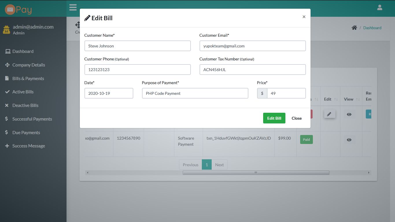This screenshot has width=395, height=222.
Task: Click the Edit Bill green button
Action: [x=274, y=118]
